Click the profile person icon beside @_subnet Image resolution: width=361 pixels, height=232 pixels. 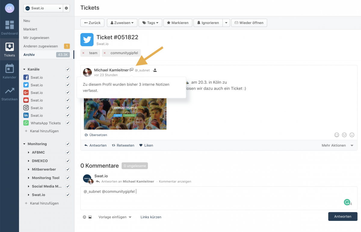point(155,70)
